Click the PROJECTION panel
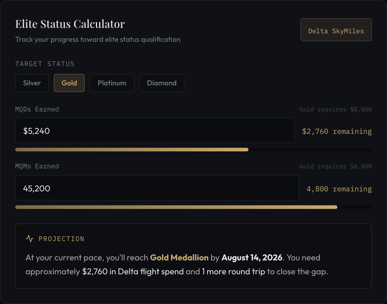The image size is (387, 304). pos(193,256)
